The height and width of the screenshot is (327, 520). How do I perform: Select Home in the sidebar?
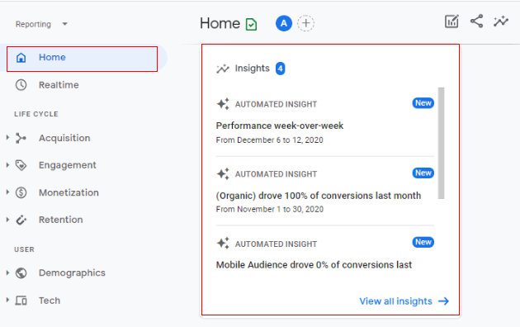pyautogui.click(x=83, y=59)
